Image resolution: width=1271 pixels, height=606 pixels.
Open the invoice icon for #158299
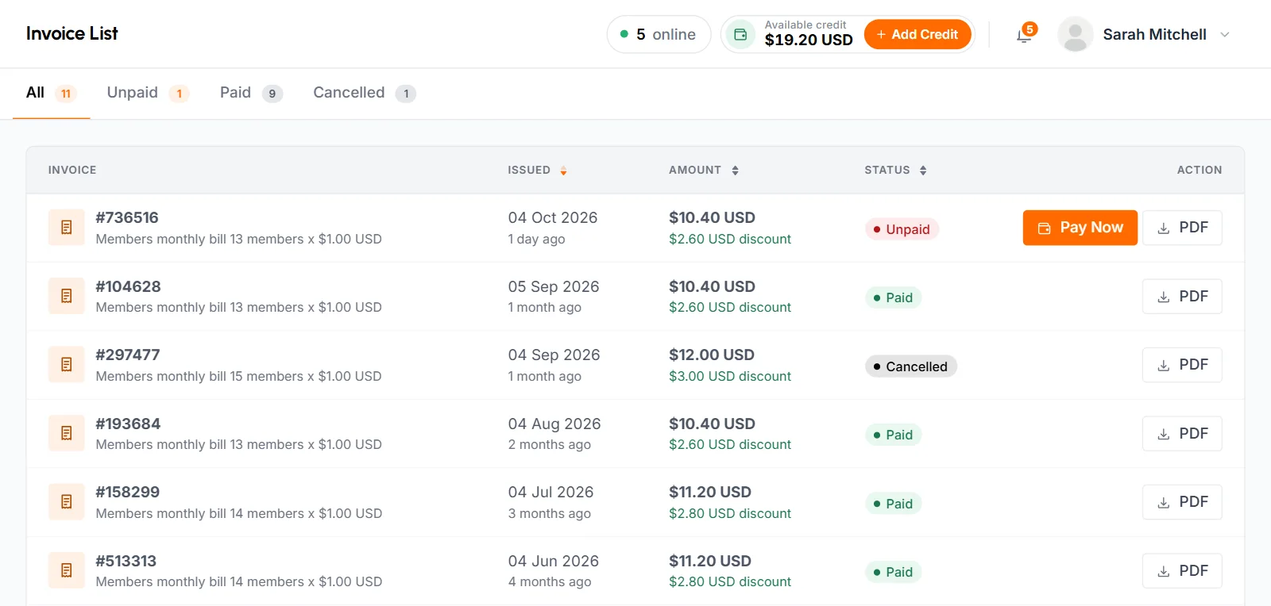[x=67, y=502]
